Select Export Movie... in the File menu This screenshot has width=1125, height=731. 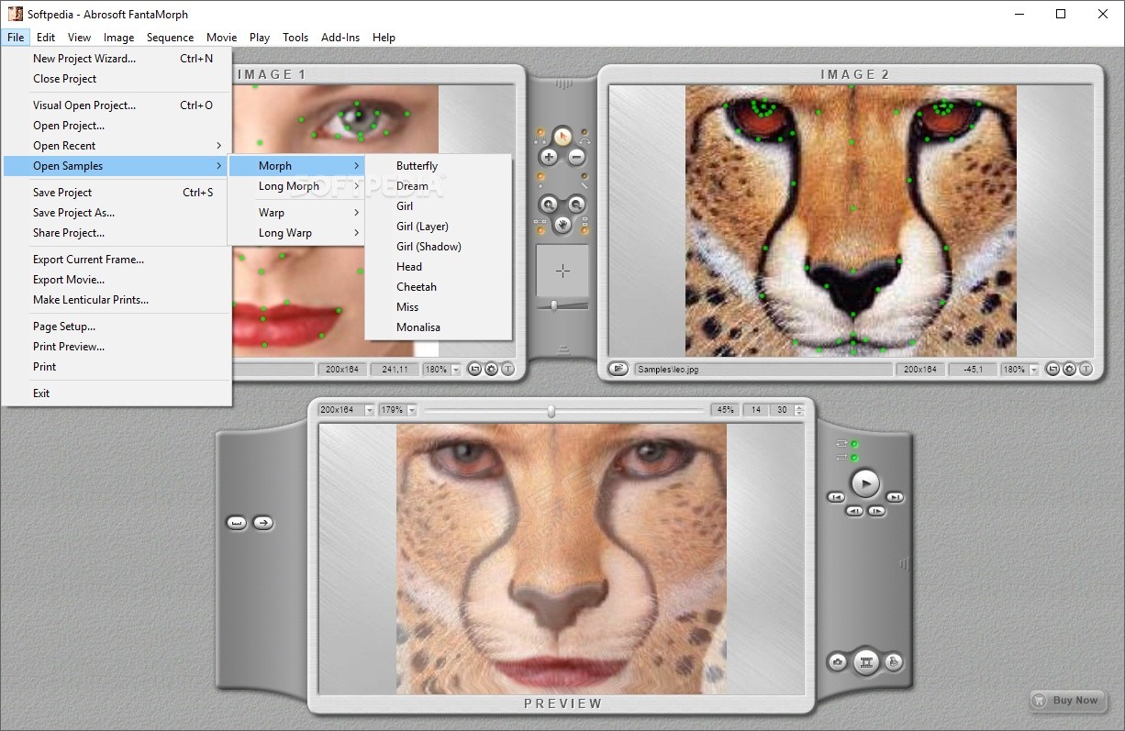(x=117, y=280)
